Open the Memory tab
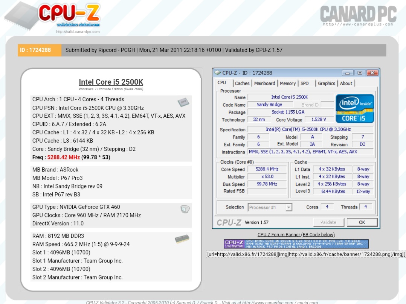 pyautogui.click(x=288, y=83)
